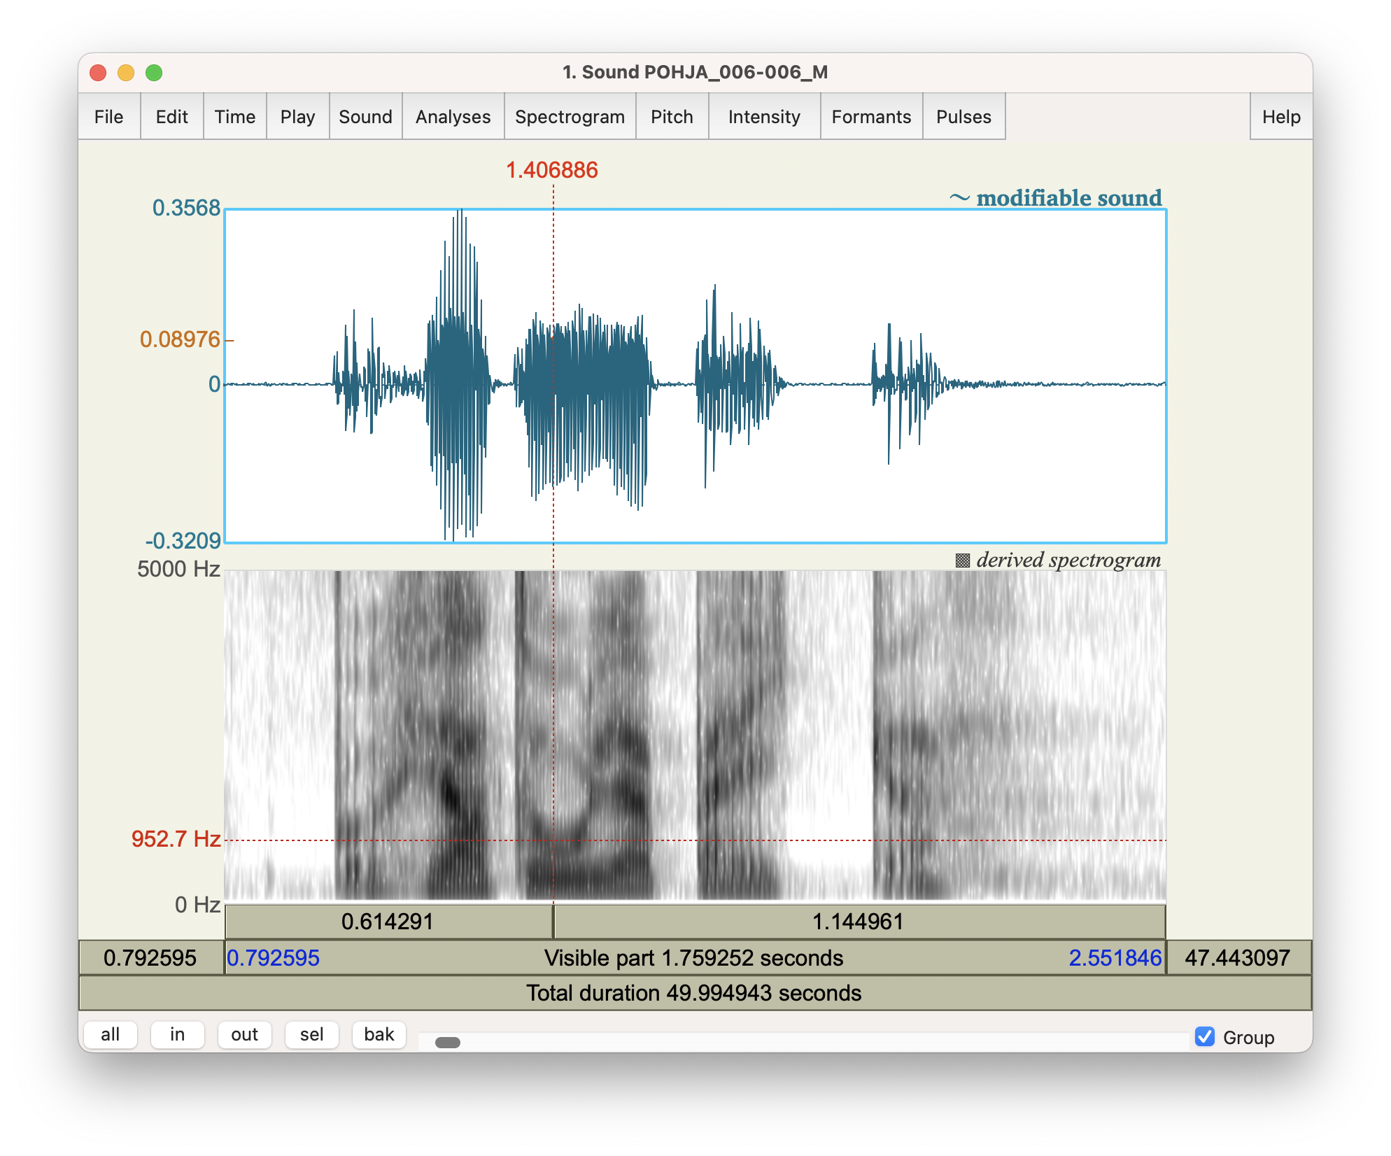This screenshot has height=1156, width=1391.
Task: Play the 0.792595 portion before window
Action: pos(150,958)
